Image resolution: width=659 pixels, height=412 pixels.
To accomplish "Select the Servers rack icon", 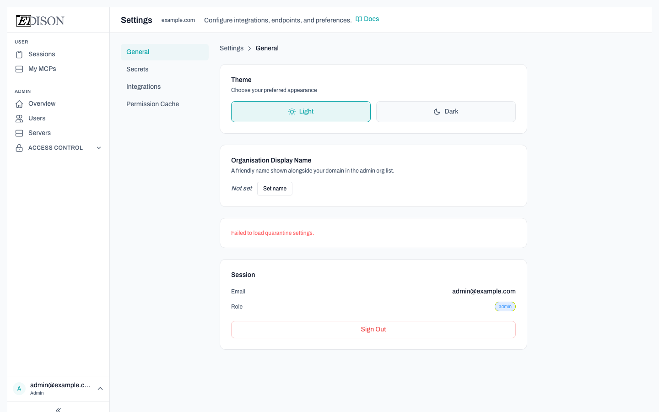I will (19, 133).
